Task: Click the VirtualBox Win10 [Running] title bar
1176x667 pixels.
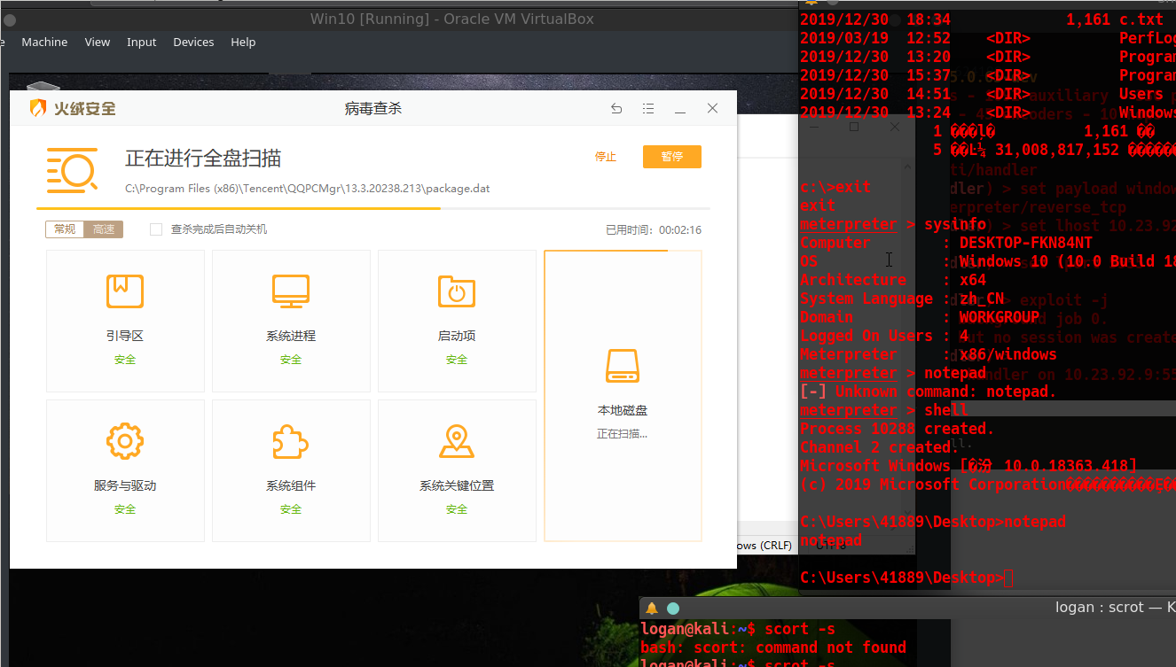Action: [452, 19]
